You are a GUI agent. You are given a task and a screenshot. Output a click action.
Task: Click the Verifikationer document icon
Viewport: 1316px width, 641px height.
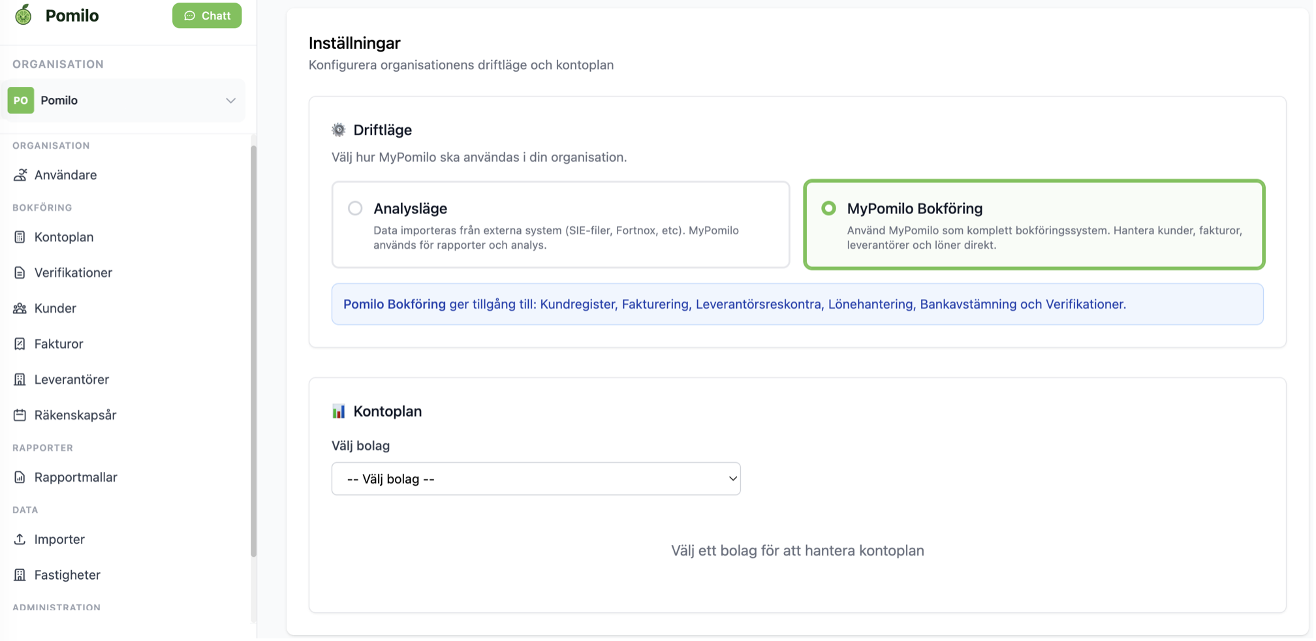tap(20, 273)
